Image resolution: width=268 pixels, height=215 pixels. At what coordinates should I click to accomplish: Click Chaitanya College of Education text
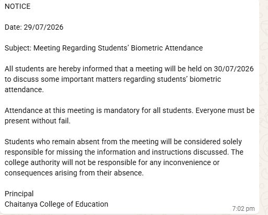pos(56,204)
